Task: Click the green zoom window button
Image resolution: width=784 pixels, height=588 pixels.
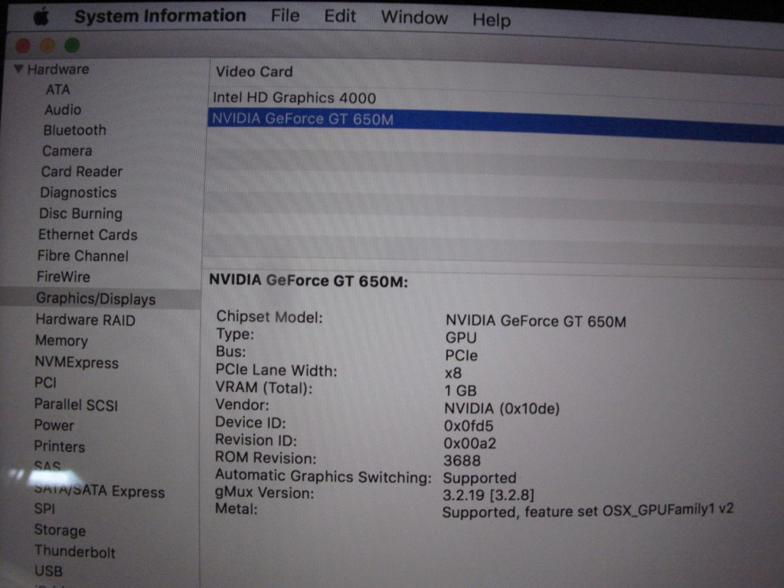Action: point(72,45)
